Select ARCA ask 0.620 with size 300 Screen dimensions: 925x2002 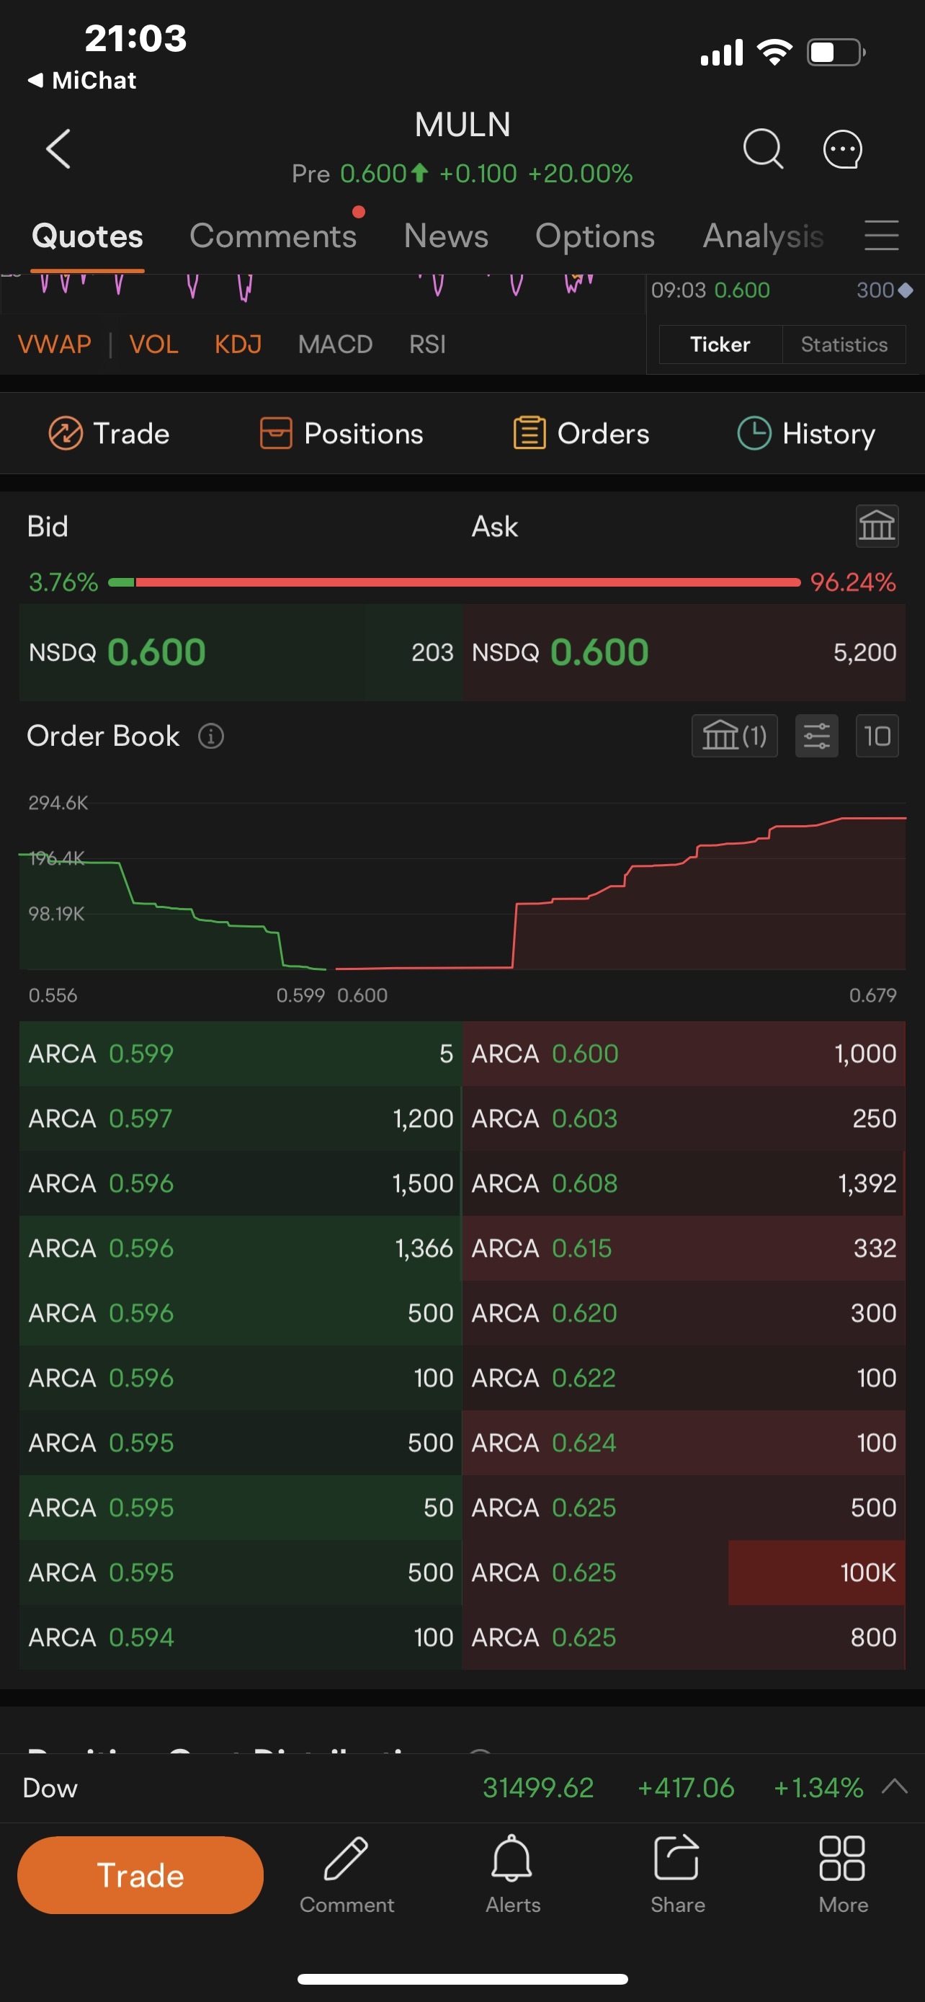[684, 1312]
